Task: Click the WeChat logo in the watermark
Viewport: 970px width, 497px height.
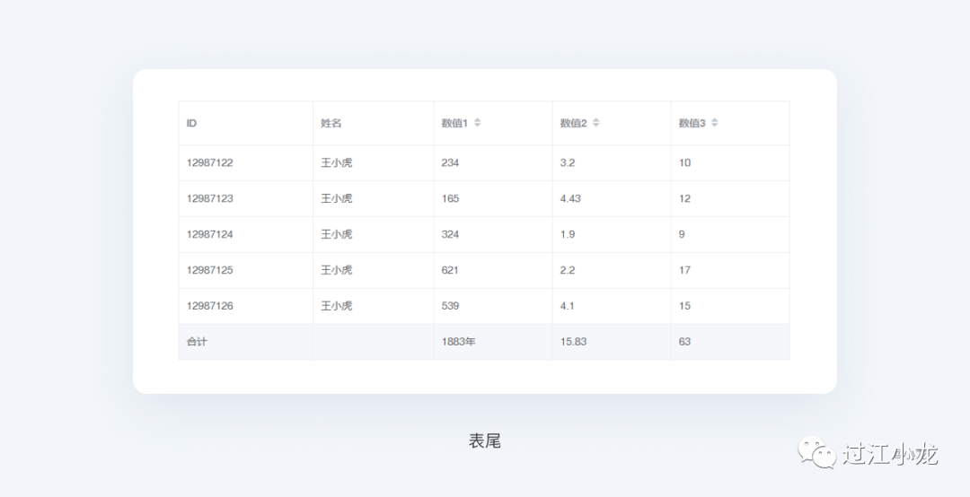Action: pos(817,452)
